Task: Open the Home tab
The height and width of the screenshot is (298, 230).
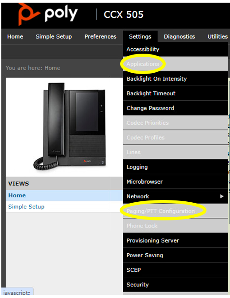Action: coord(15,36)
